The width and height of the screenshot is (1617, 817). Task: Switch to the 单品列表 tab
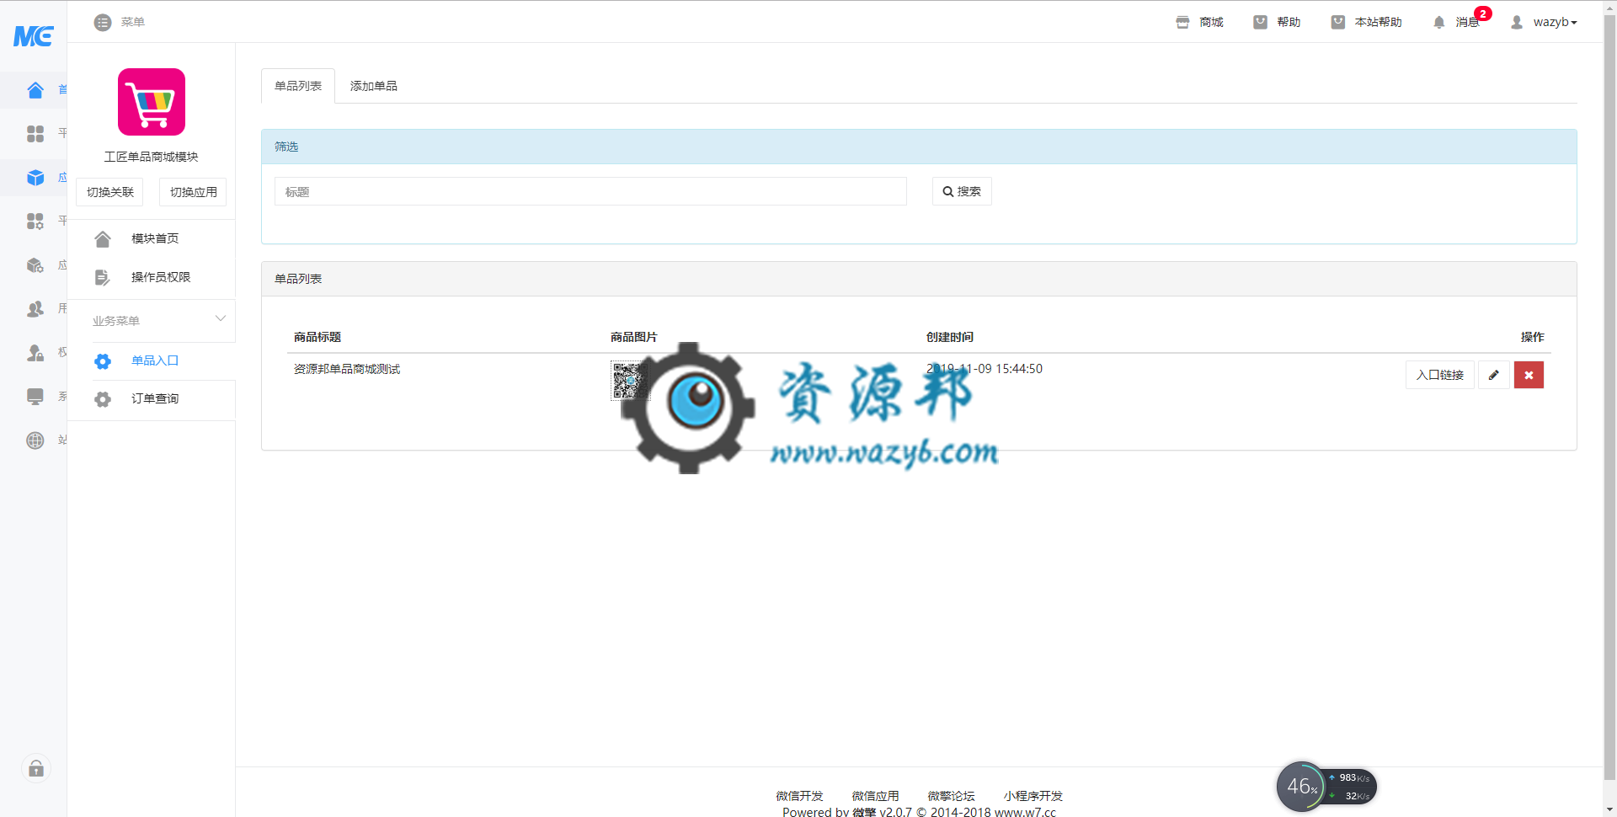pyautogui.click(x=298, y=86)
